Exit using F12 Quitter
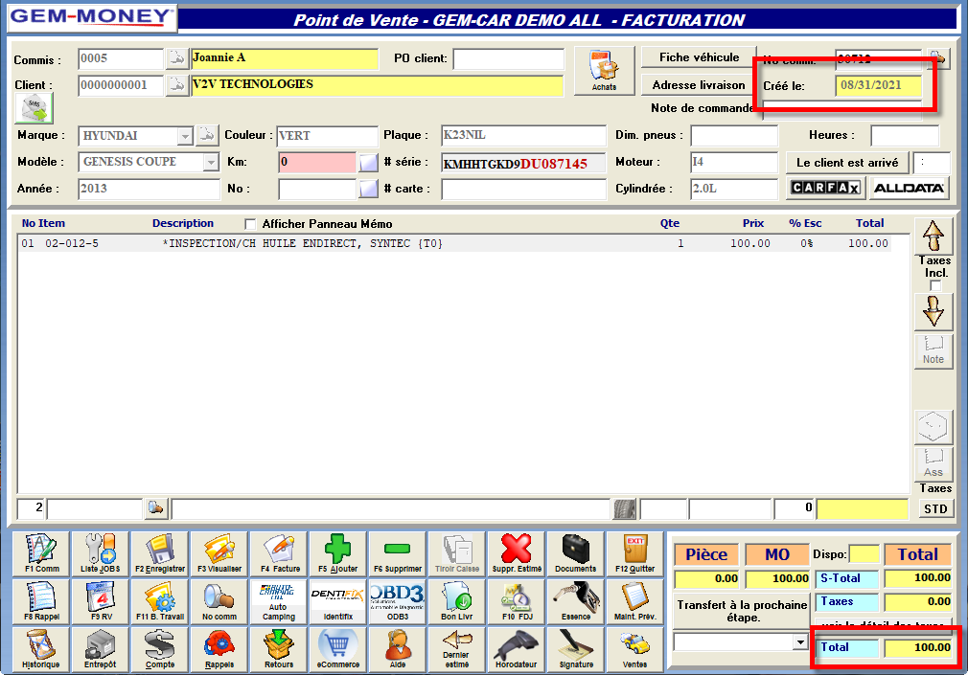 (634, 553)
